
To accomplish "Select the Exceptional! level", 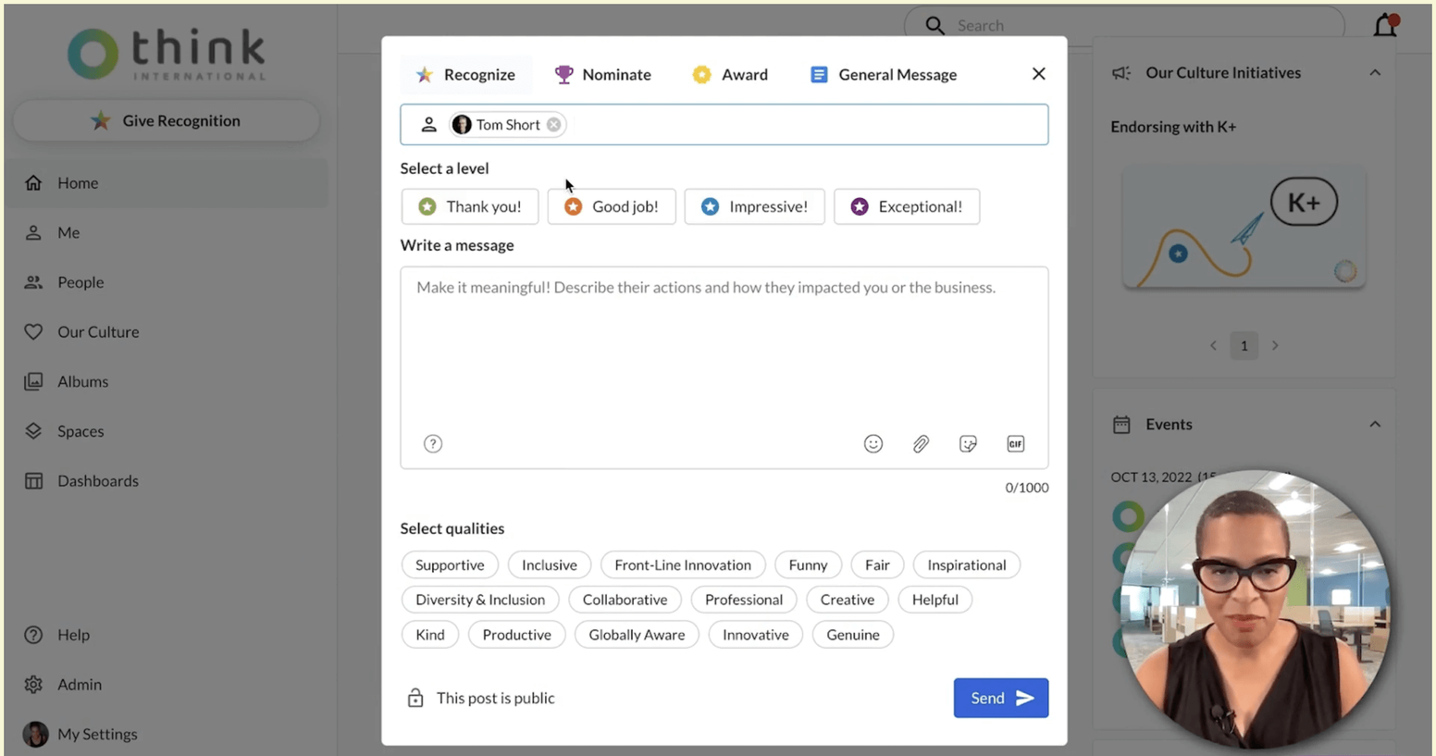I will click(907, 206).
